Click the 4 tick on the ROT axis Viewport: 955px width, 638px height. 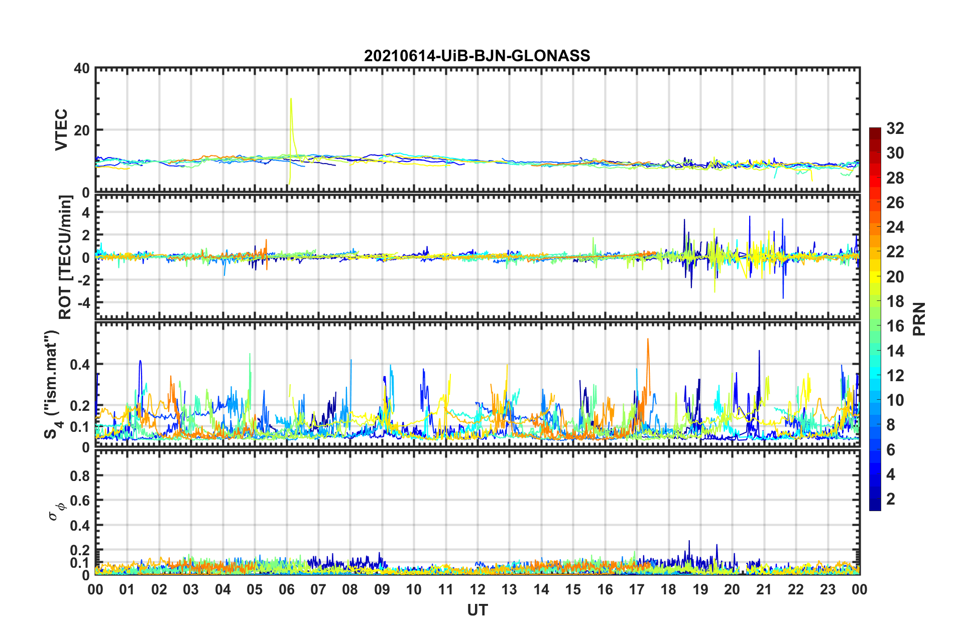pos(86,213)
